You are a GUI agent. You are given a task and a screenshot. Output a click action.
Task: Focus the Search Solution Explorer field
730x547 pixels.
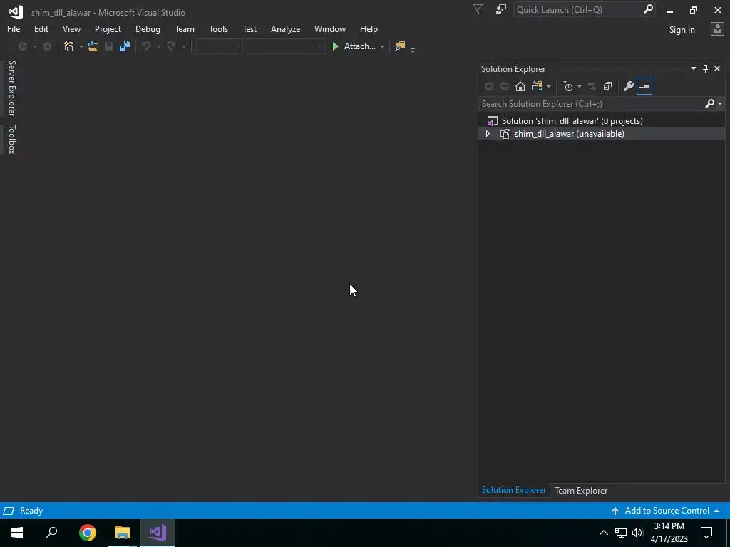[590, 104]
